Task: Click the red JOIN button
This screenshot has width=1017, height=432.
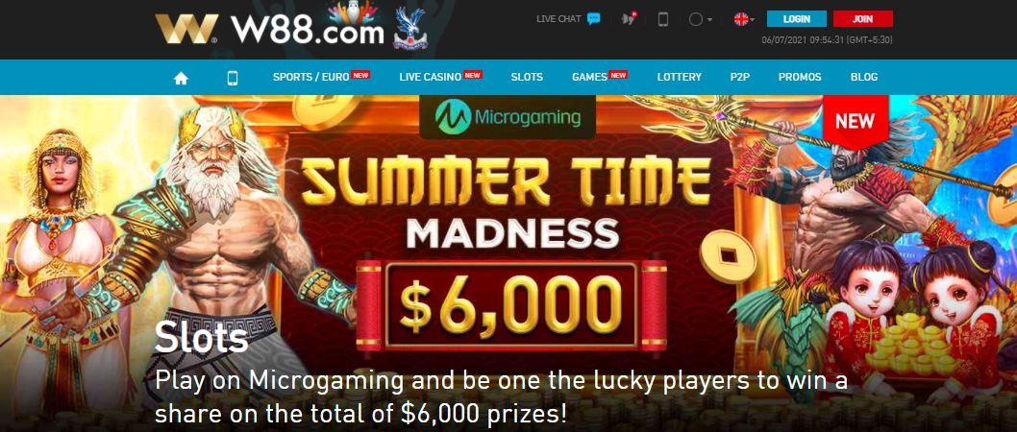Action: [x=862, y=19]
